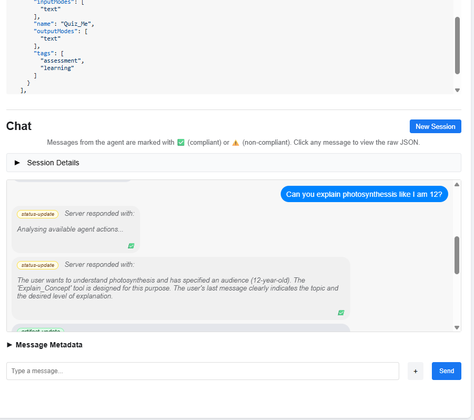The height and width of the screenshot is (420, 474).
Task: Click the chat window scrollbar thumb
Action: pos(457,255)
